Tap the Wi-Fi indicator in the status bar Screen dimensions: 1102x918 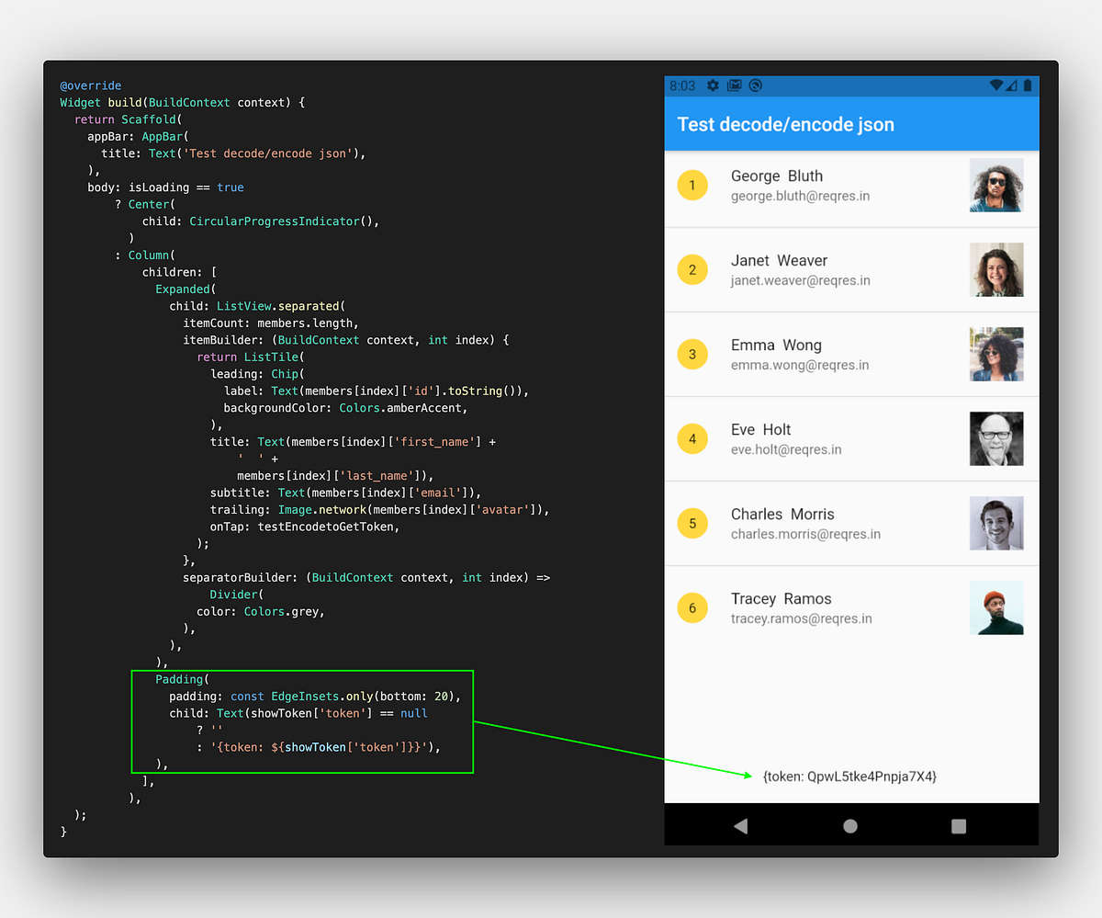tap(996, 85)
